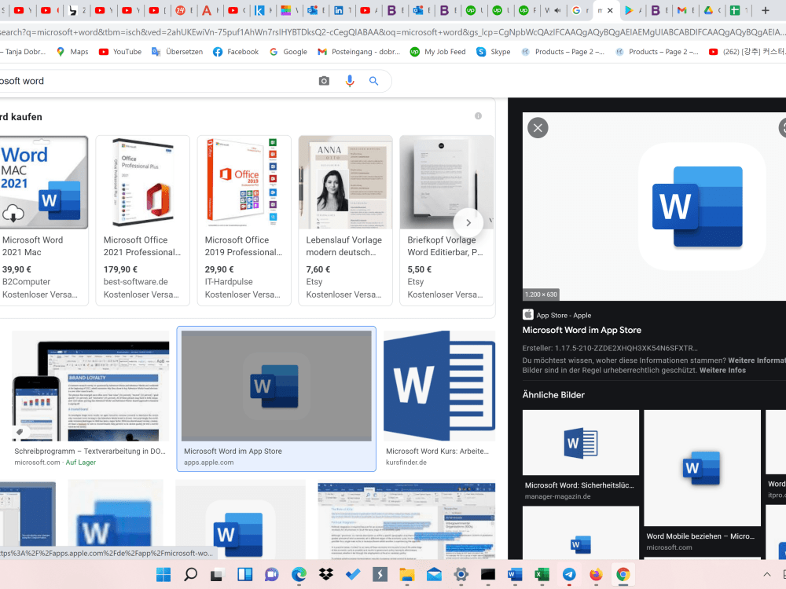Open Microsoft Office 2021 Professional product image

pyautogui.click(x=142, y=182)
